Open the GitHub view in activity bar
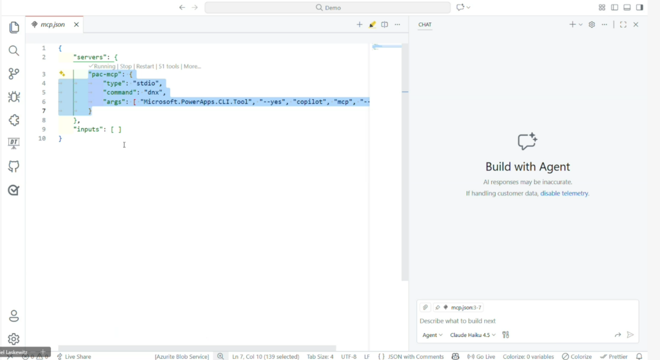Viewport: 660px width, 360px height. click(x=14, y=166)
